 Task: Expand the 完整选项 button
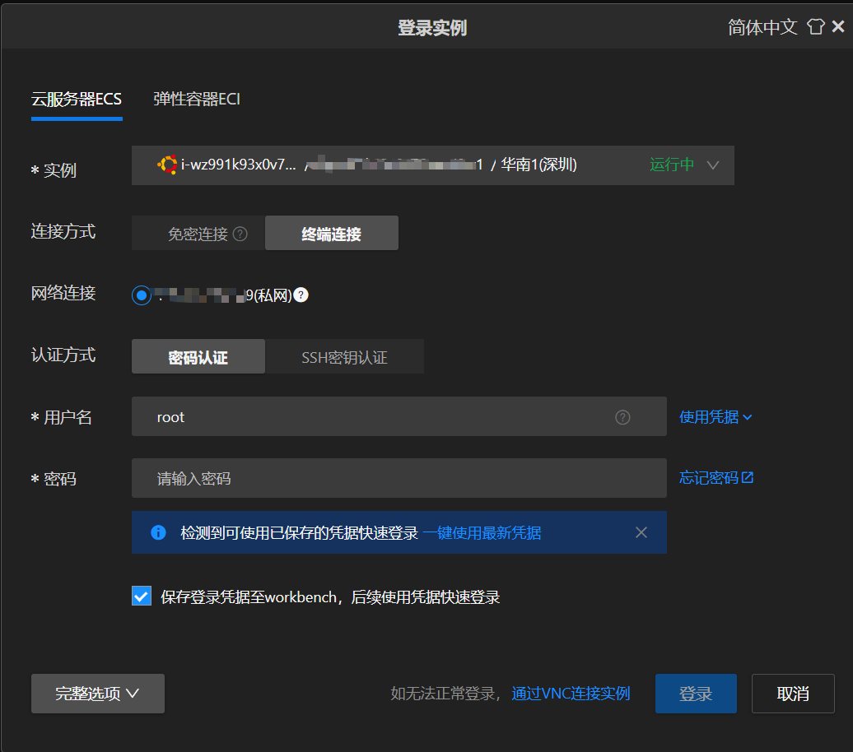pos(98,694)
